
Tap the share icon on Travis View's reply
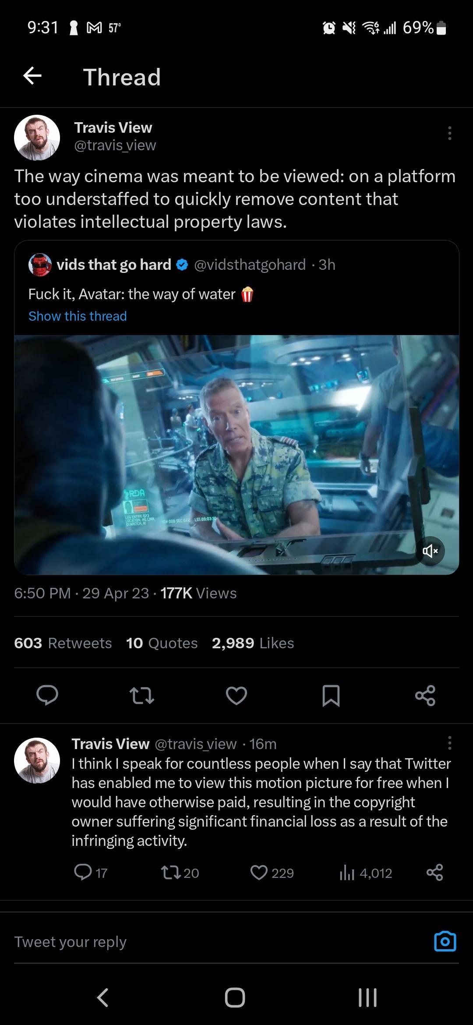pyautogui.click(x=436, y=873)
